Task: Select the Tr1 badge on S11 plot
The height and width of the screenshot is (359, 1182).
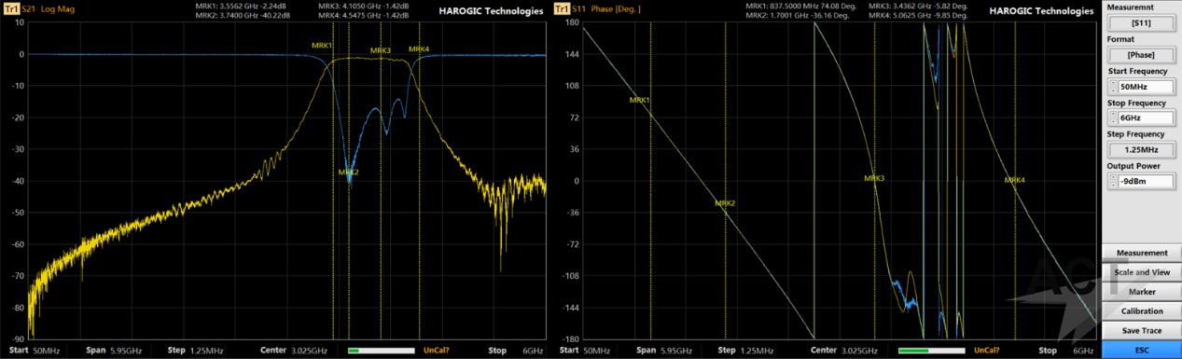Action: click(563, 9)
